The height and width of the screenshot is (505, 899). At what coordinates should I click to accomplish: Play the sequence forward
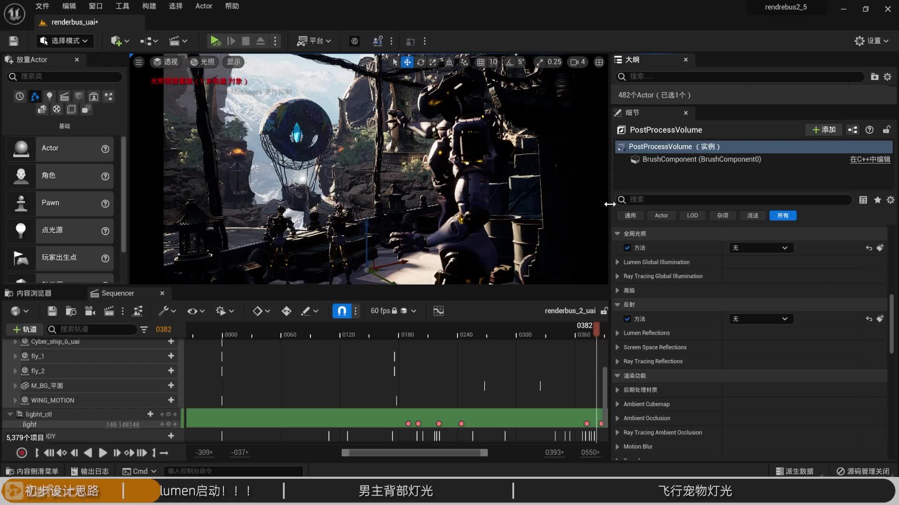click(103, 453)
